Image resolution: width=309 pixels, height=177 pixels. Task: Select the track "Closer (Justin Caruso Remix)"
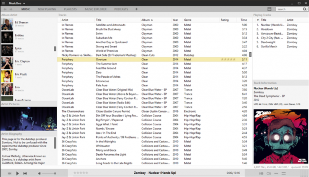point(113,111)
